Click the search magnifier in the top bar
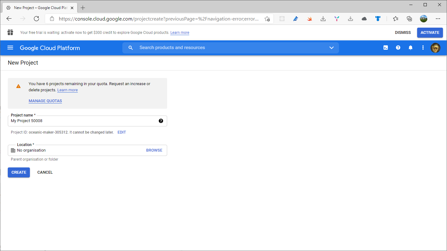This screenshot has height=251, width=447. [x=130, y=48]
